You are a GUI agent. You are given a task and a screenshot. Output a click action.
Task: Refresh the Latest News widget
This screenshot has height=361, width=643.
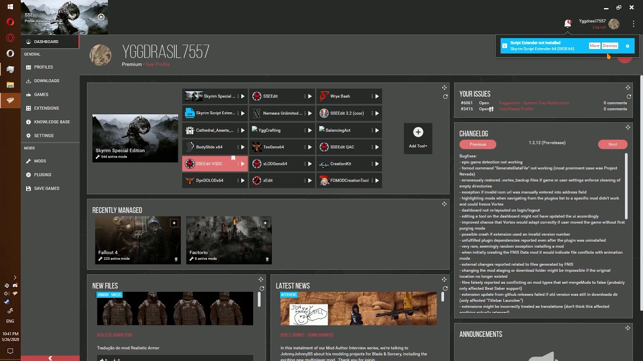click(x=445, y=288)
